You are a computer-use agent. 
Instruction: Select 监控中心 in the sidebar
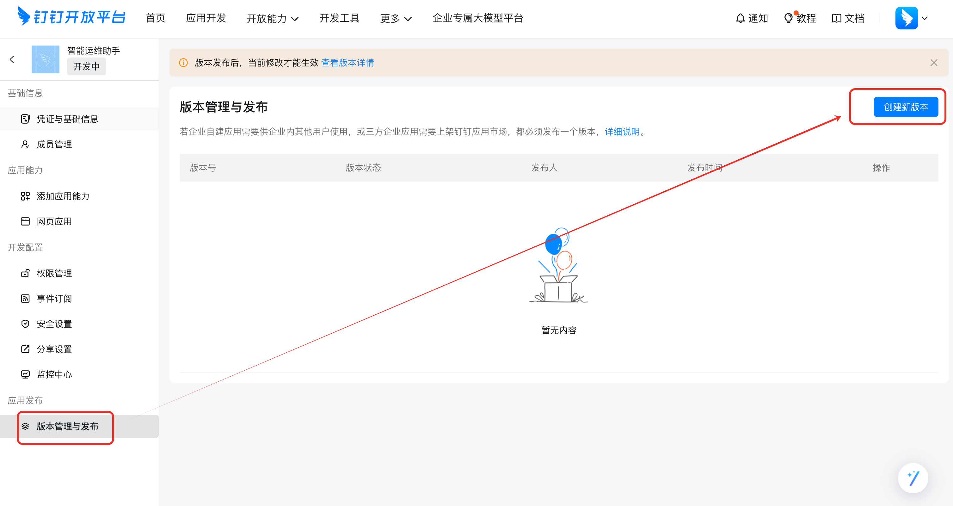[x=80, y=374]
